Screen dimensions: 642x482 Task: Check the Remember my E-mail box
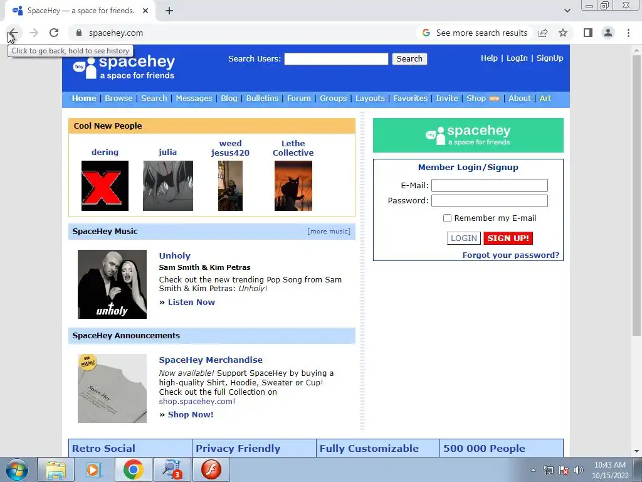pos(447,218)
